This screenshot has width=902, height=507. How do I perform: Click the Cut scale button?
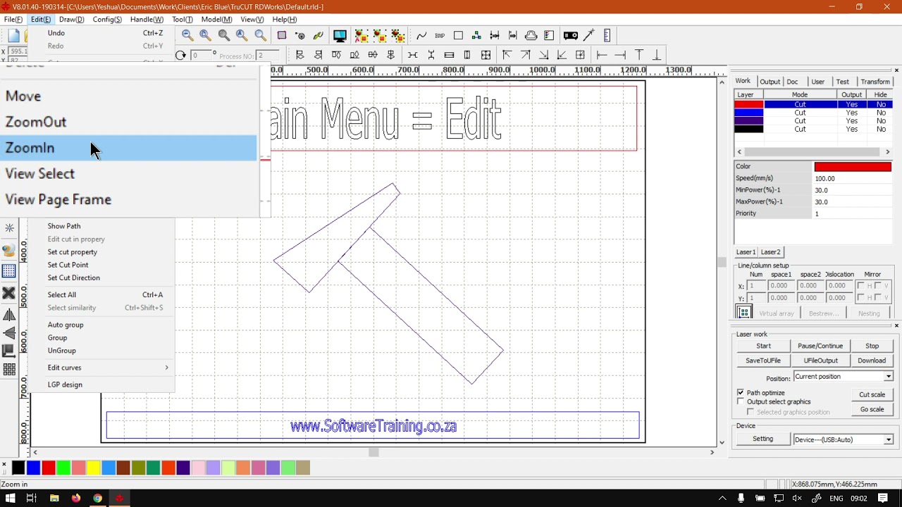click(x=872, y=395)
